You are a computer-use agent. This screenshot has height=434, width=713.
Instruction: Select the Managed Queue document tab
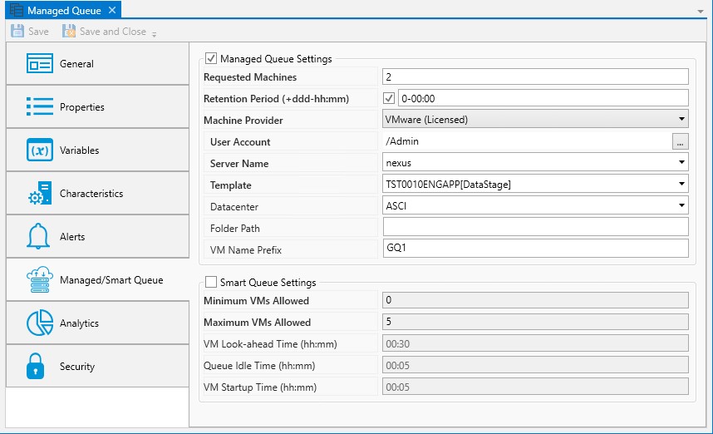coord(64,11)
